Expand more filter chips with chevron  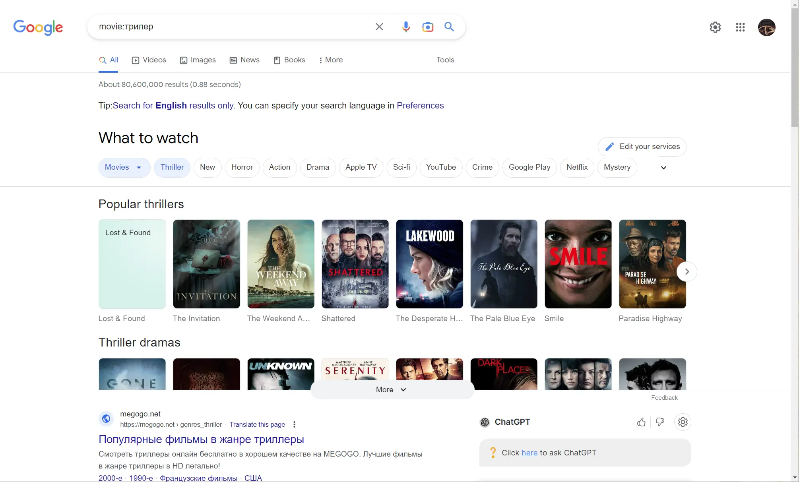coord(663,168)
